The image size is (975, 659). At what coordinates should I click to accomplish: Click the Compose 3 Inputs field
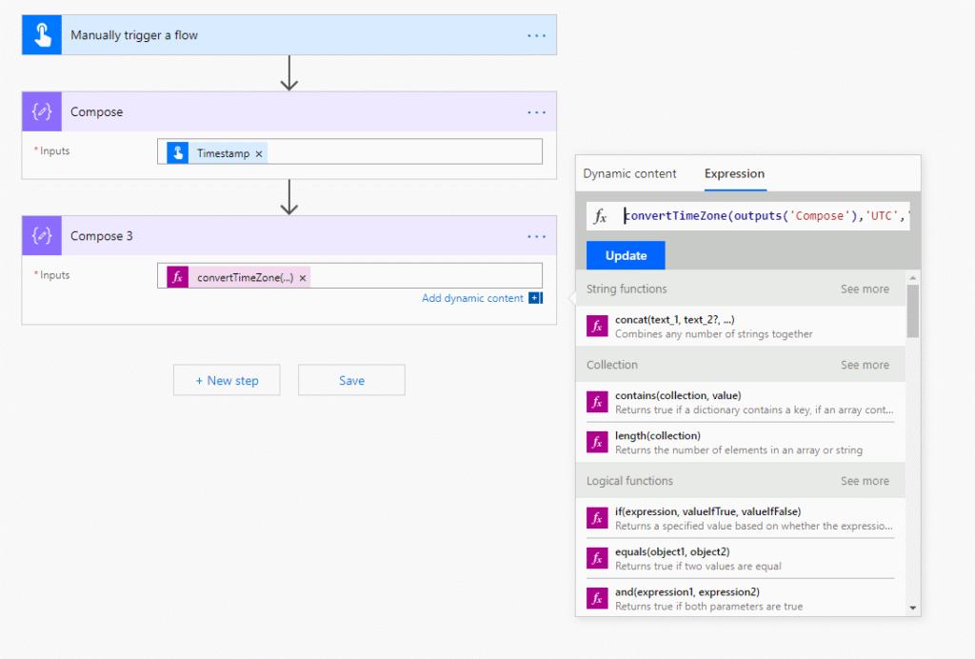tap(349, 275)
